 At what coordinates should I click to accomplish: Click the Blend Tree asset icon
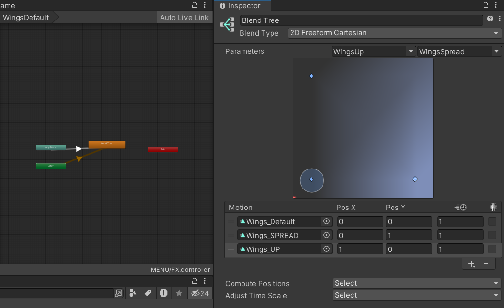coord(227,25)
